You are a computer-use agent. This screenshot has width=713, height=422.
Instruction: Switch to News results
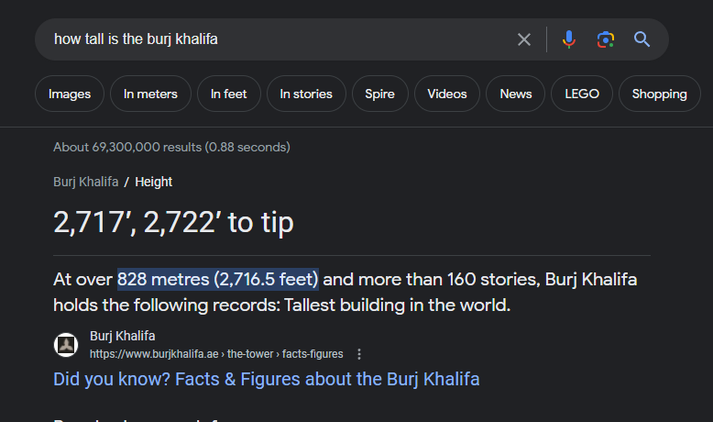click(x=516, y=94)
